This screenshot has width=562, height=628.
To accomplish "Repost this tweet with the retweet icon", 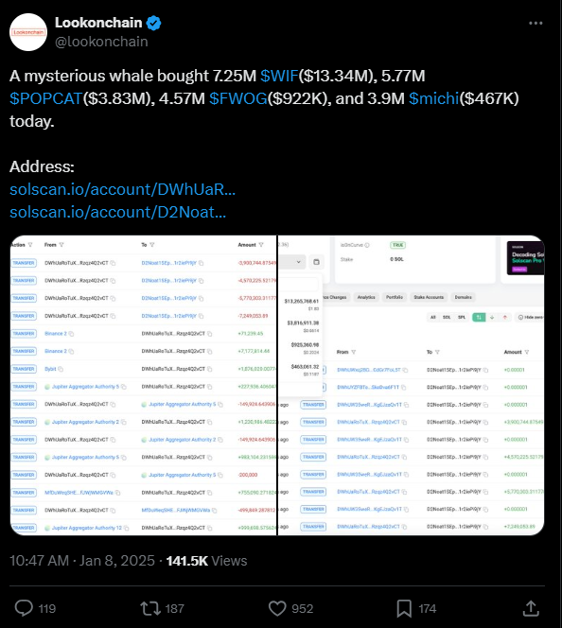I will click(x=150, y=608).
